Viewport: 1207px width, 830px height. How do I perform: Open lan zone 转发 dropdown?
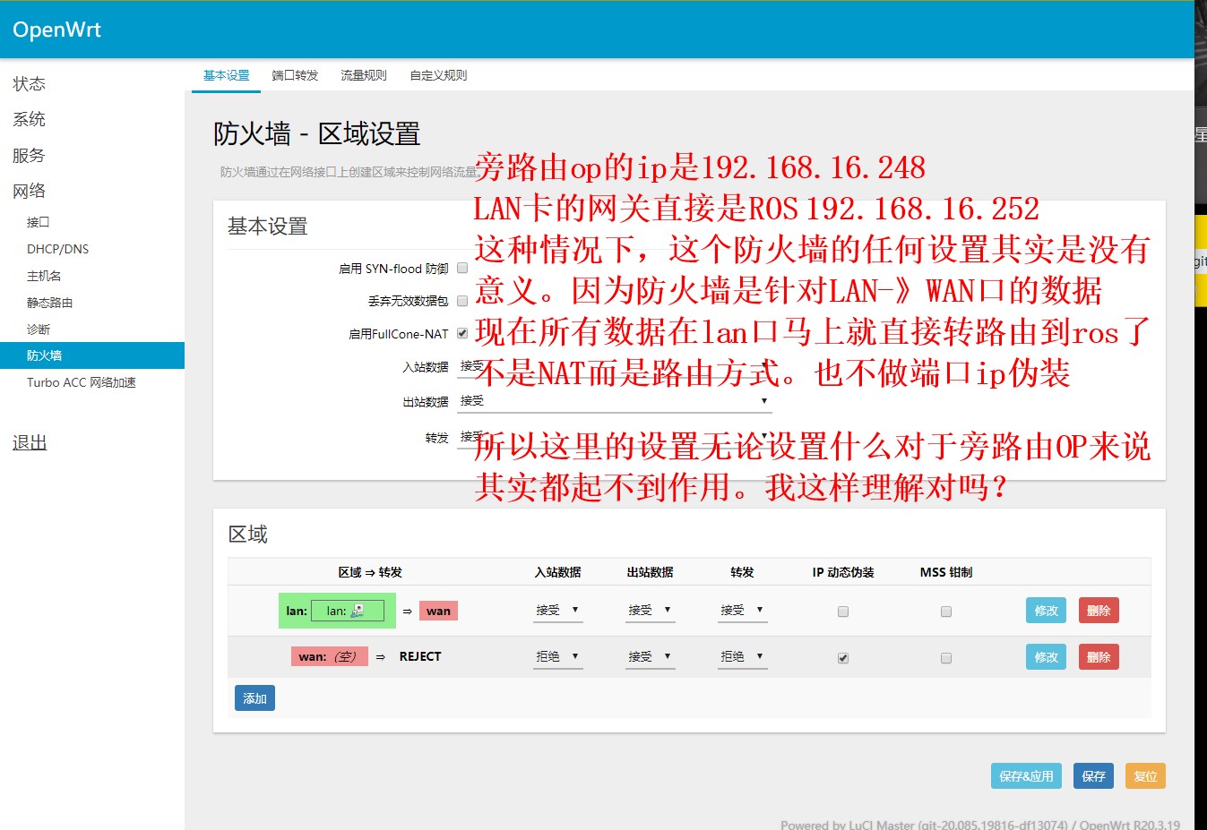(742, 610)
